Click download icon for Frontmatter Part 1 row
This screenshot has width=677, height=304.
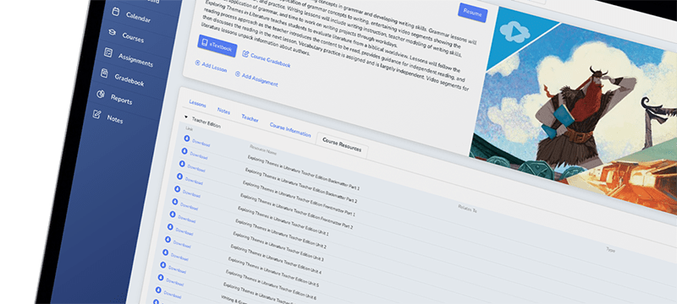pos(182,164)
